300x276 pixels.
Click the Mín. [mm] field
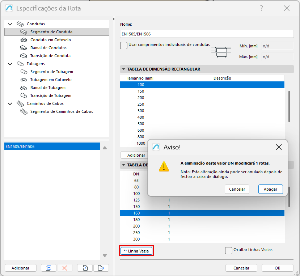278,46
